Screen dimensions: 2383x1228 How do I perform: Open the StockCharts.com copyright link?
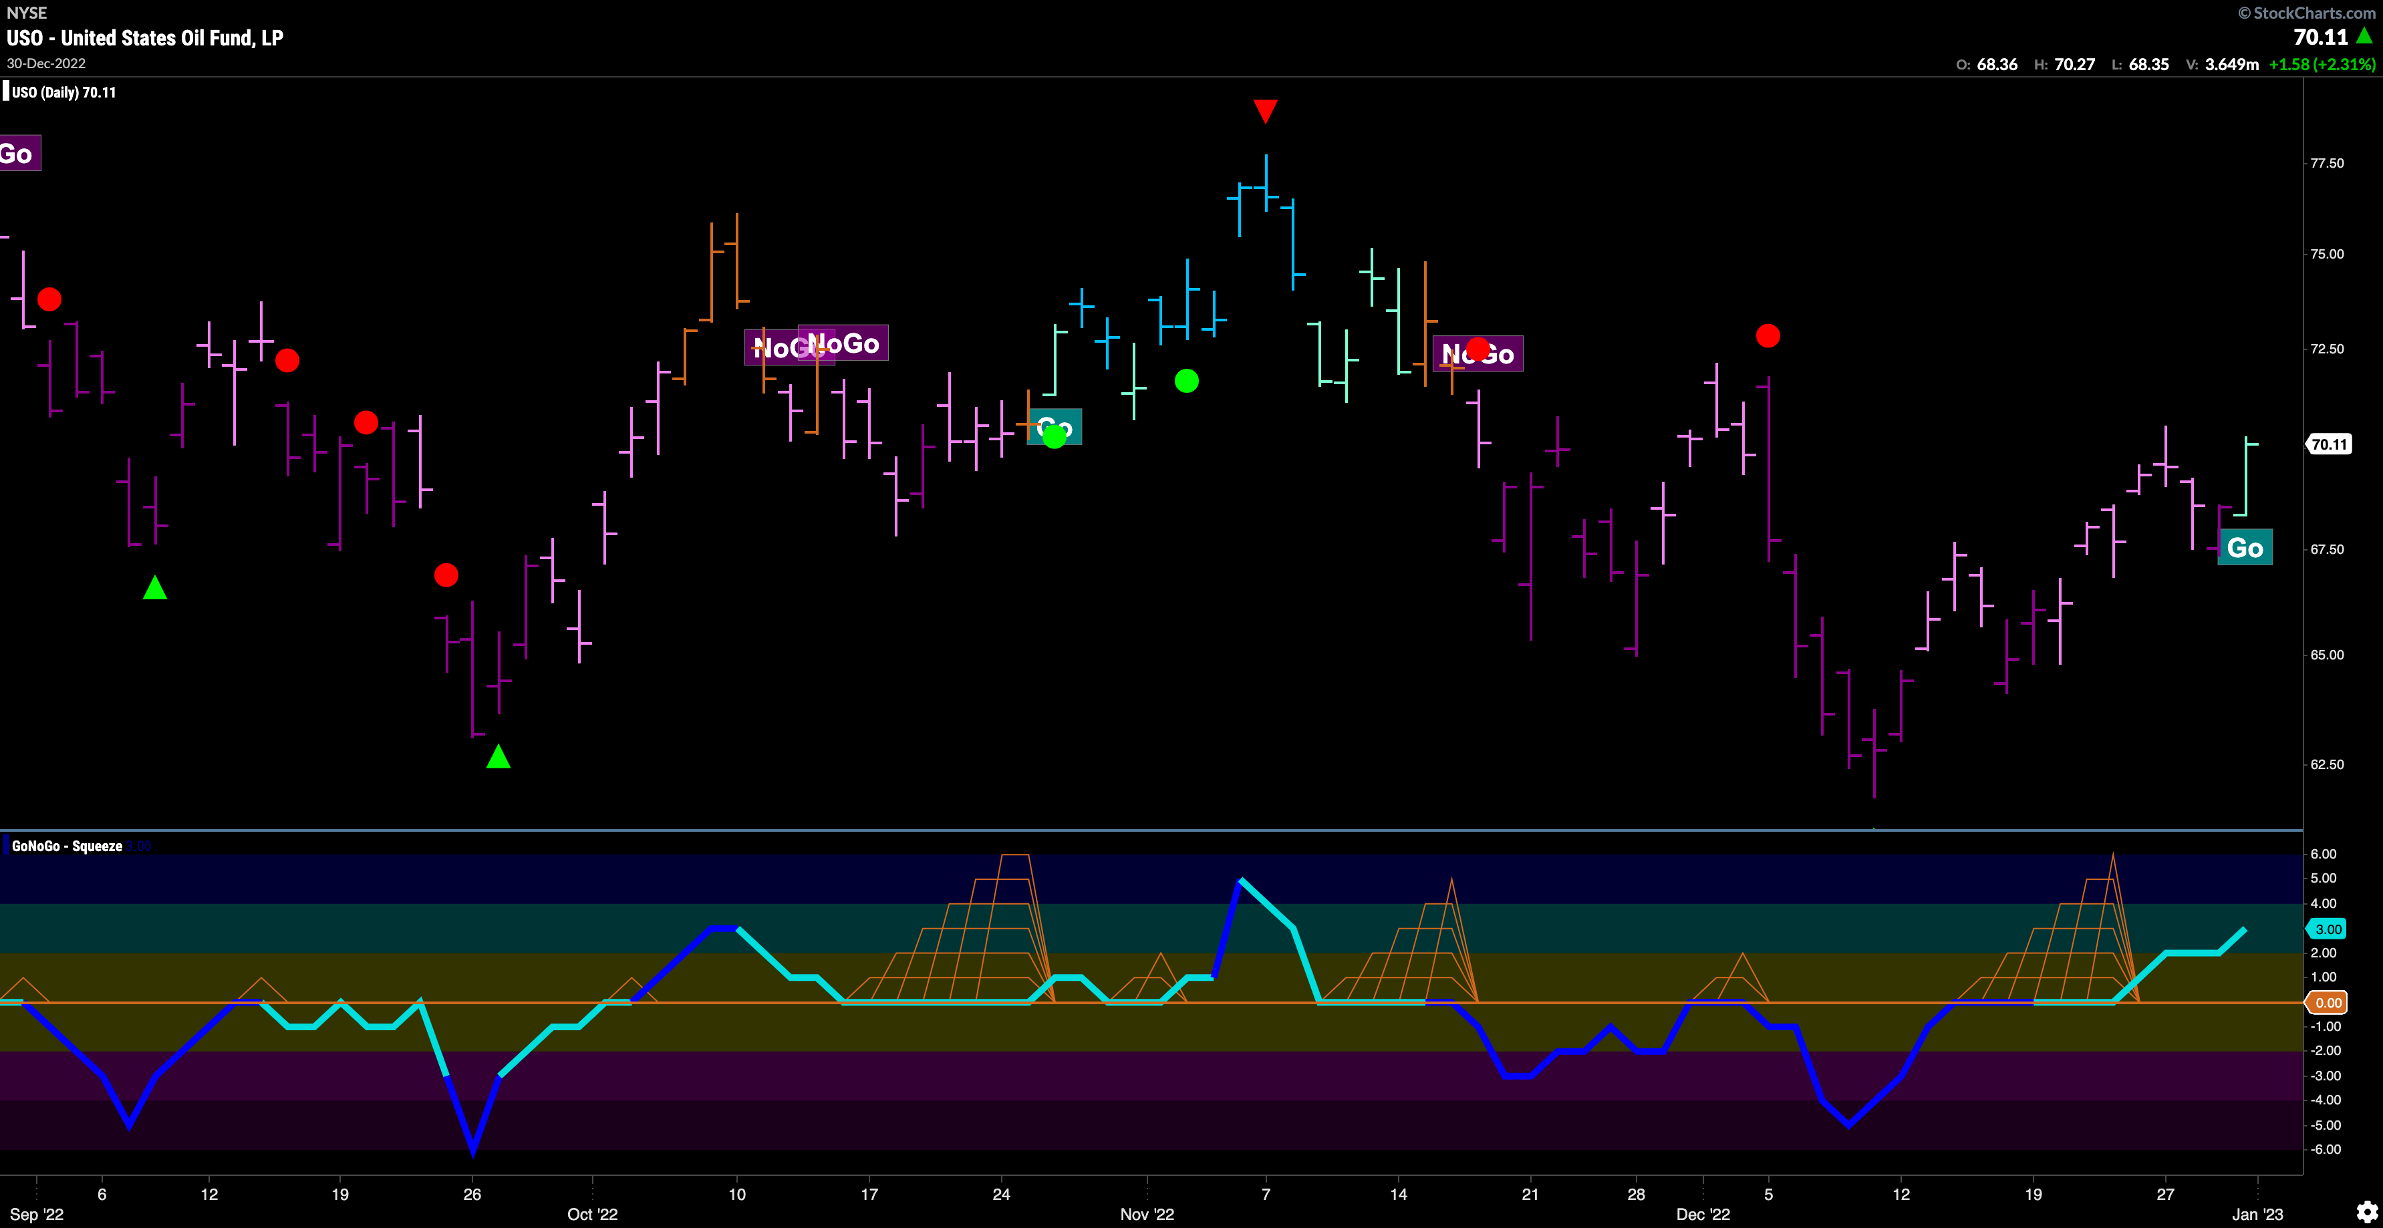(2308, 12)
